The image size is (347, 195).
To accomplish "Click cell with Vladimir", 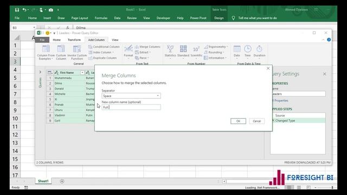I will 69,115.
